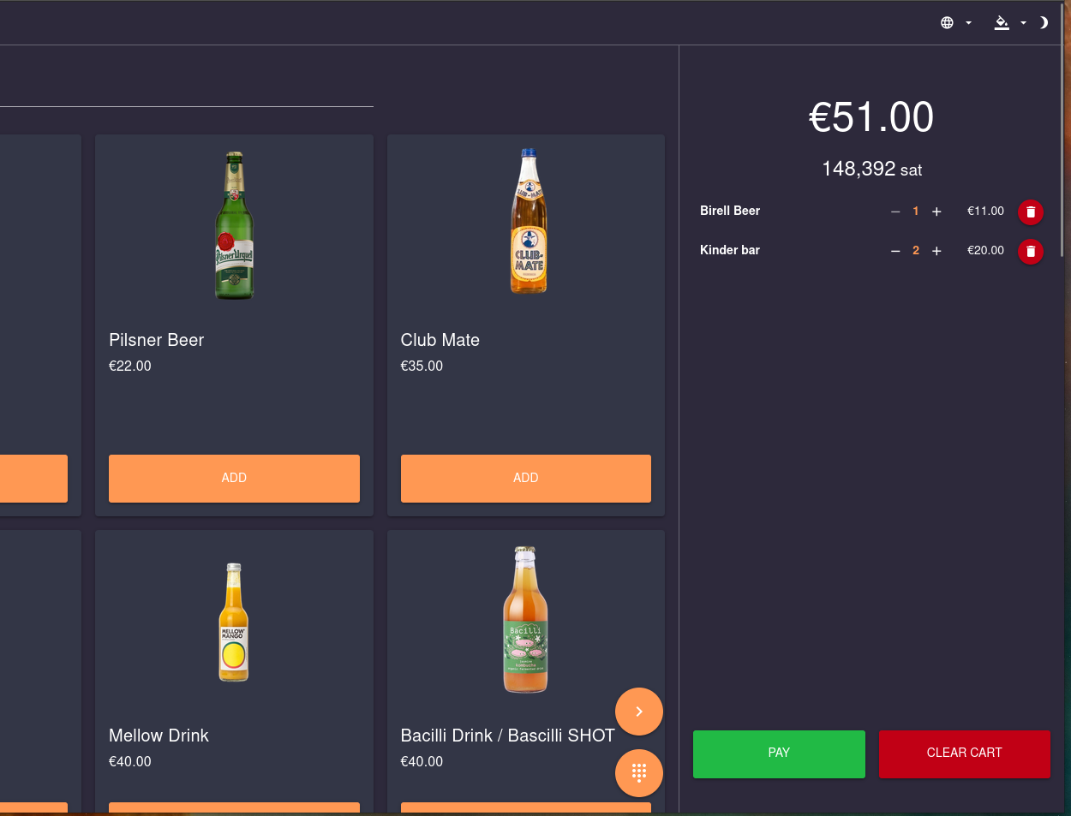Click Birell Beer cart item name
This screenshot has width=1071, height=816.
730,211
